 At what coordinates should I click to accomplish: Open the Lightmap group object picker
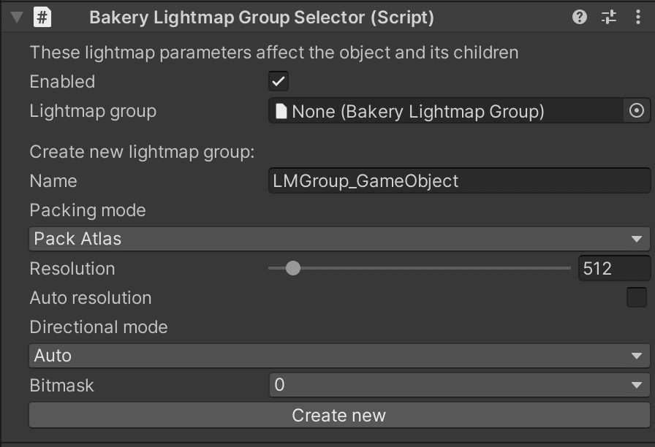635,110
